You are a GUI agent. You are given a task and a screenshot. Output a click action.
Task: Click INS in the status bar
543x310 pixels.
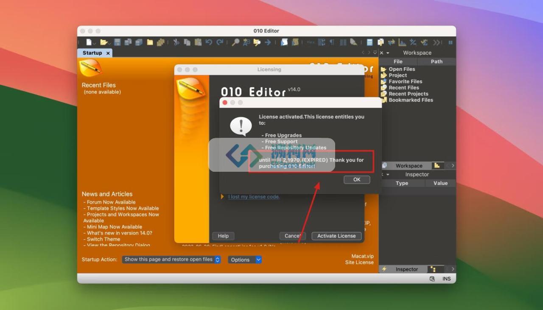pyautogui.click(x=446, y=279)
